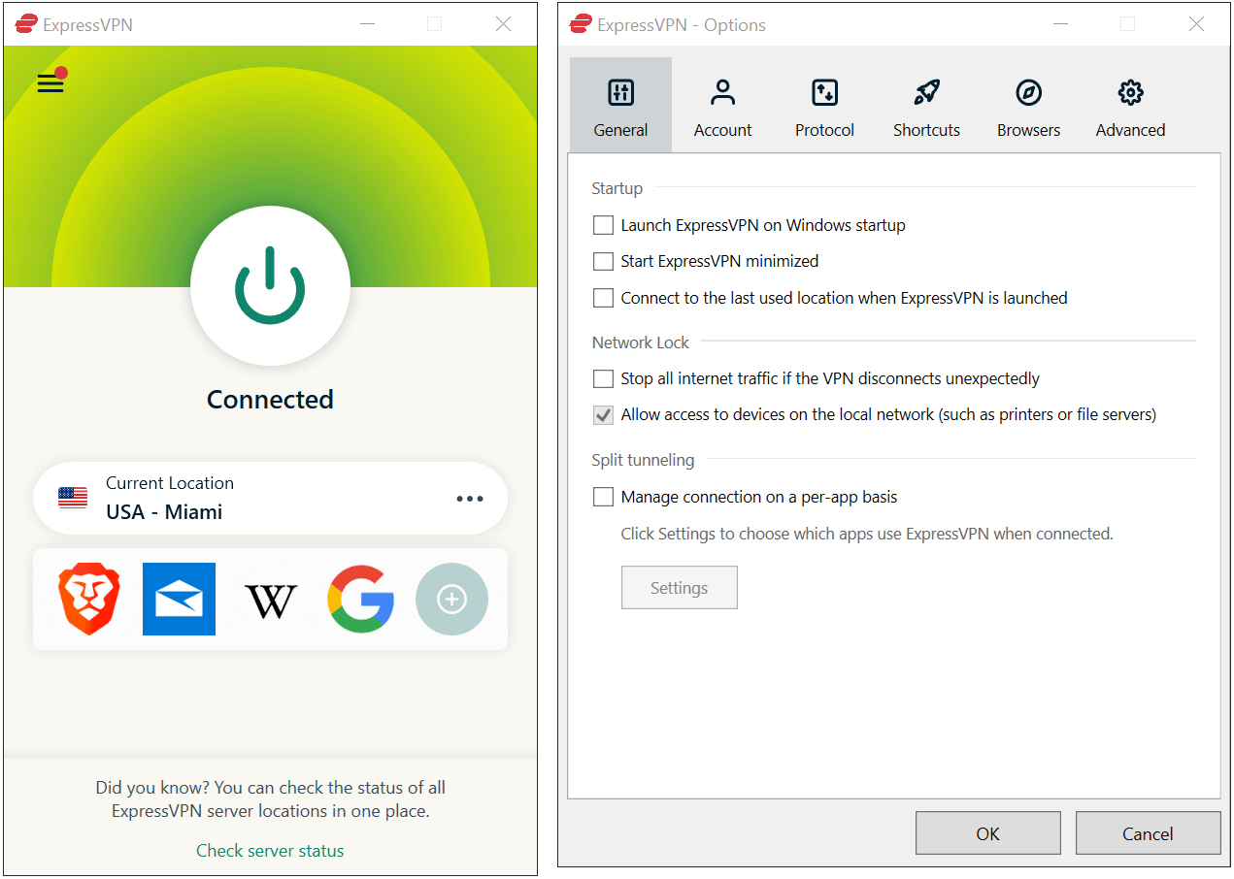Open the hamburger menu in ExpressVPN window
The width and height of the screenshot is (1234, 879).
(x=50, y=82)
